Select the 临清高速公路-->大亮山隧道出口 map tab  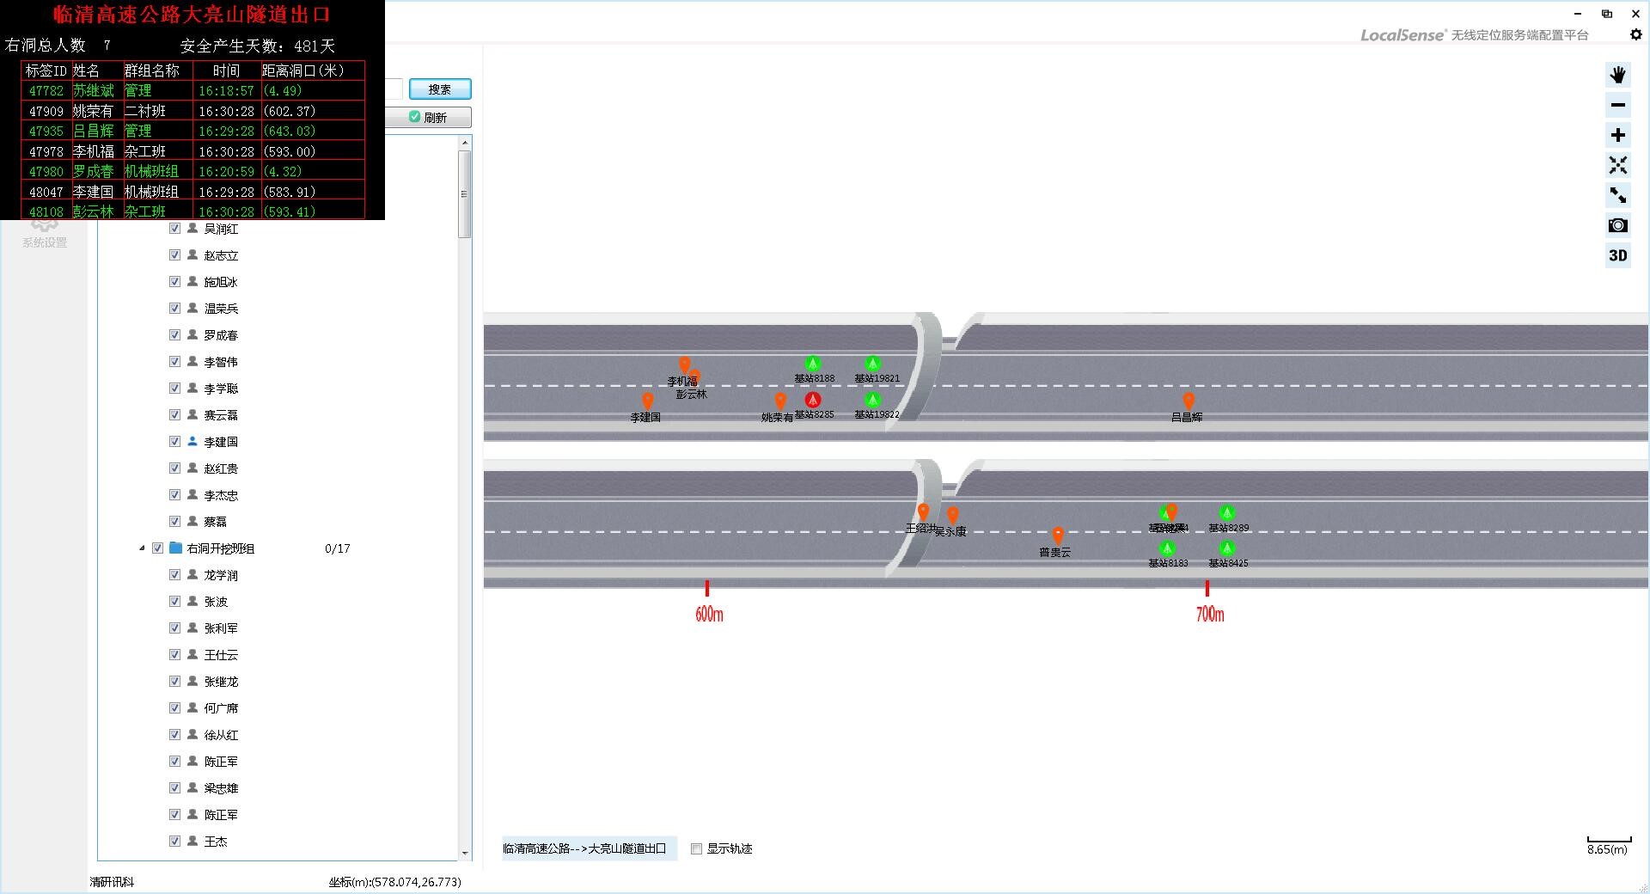tap(585, 848)
